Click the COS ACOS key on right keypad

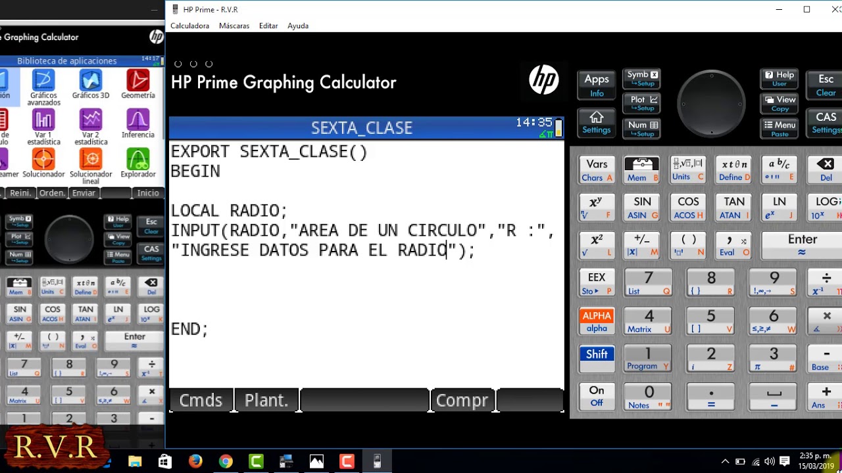(688, 208)
